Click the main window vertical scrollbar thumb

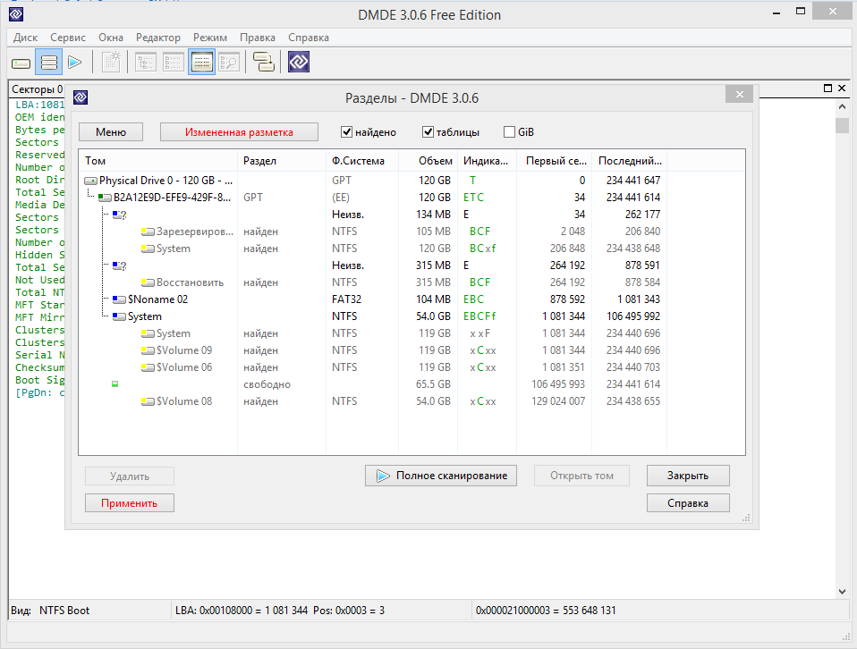click(842, 125)
